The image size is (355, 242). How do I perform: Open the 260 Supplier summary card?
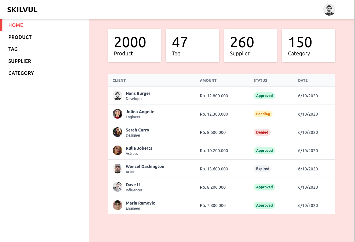coord(250,46)
